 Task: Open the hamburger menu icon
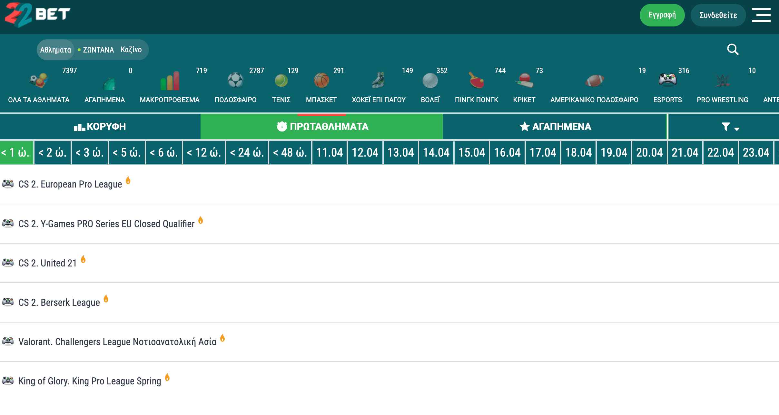tap(761, 15)
